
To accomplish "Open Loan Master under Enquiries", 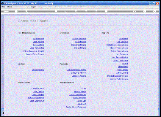I will click(x=81, y=42).
